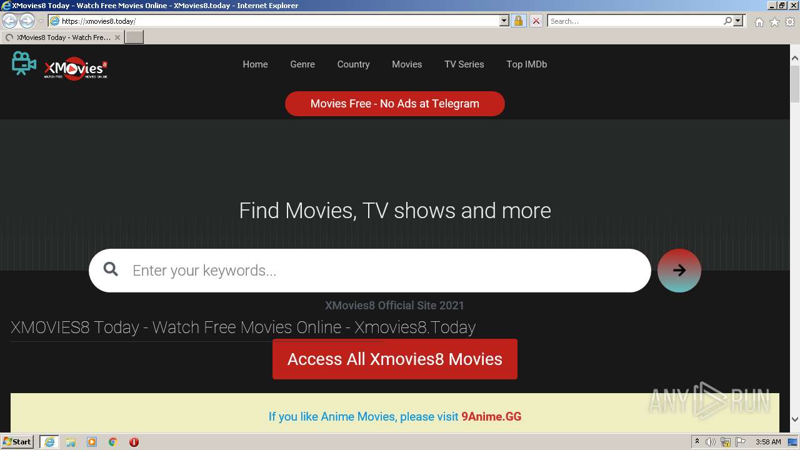Click the vertical scrollbar thumb

click(795, 83)
